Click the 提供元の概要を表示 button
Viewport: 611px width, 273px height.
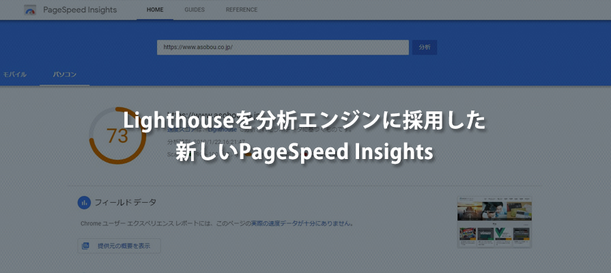(119, 246)
